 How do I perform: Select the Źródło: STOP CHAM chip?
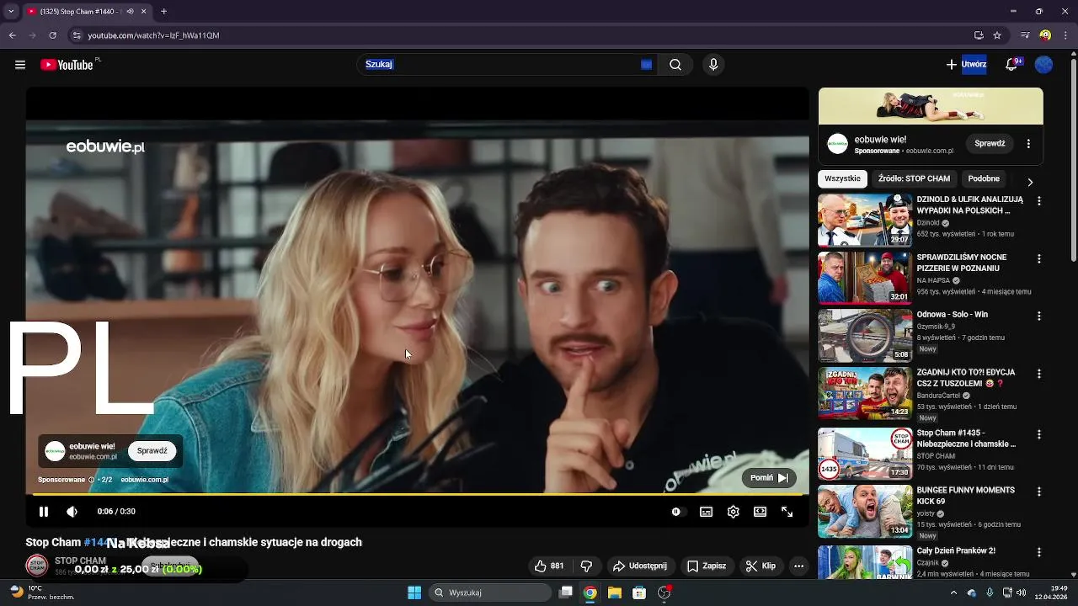pos(914,178)
